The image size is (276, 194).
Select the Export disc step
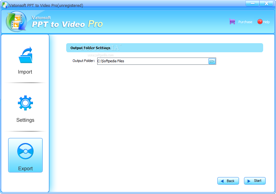(25, 155)
